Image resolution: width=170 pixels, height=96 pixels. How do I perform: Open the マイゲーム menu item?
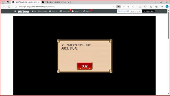pos(53,11)
